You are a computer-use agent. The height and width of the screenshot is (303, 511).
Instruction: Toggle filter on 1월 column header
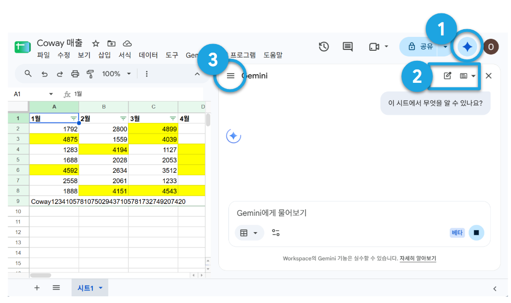(x=74, y=118)
